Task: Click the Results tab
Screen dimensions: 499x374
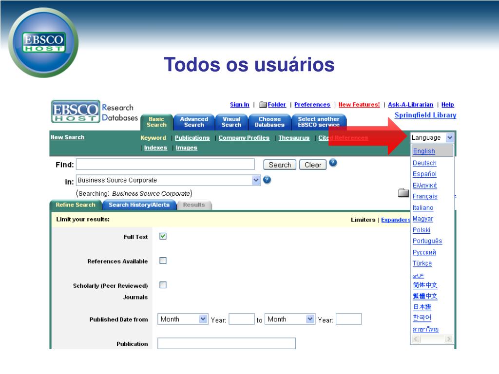Action: (194, 205)
